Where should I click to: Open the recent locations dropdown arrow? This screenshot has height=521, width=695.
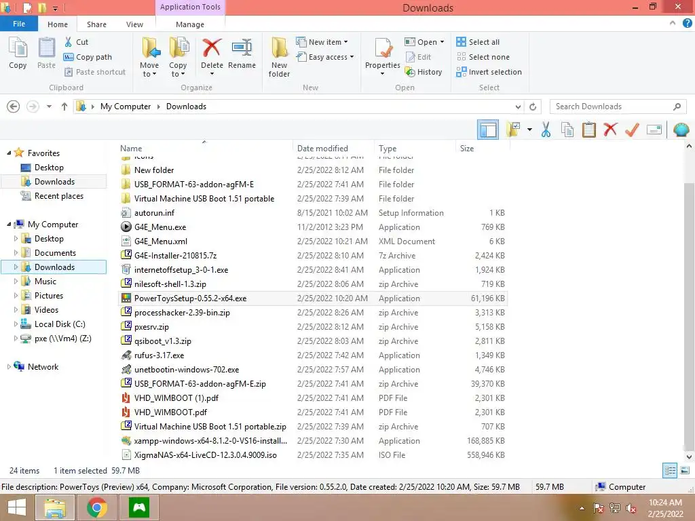pyautogui.click(x=49, y=107)
